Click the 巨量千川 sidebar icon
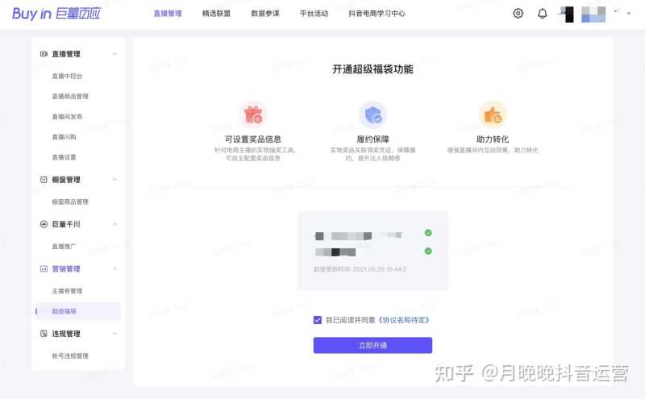 (44, 224)
